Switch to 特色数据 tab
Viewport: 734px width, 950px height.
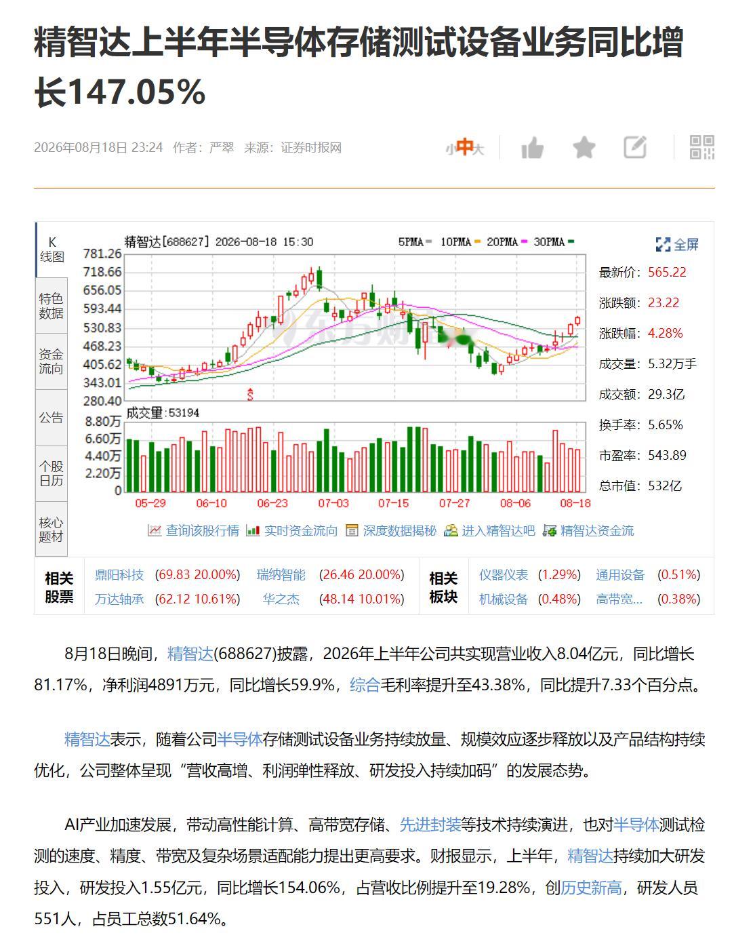pos(52,306)
